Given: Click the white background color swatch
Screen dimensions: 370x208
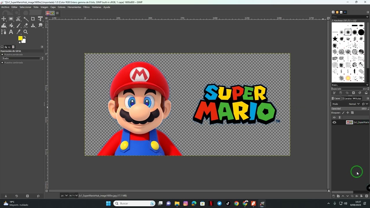Looking at the screenshot, I should 24,41.
